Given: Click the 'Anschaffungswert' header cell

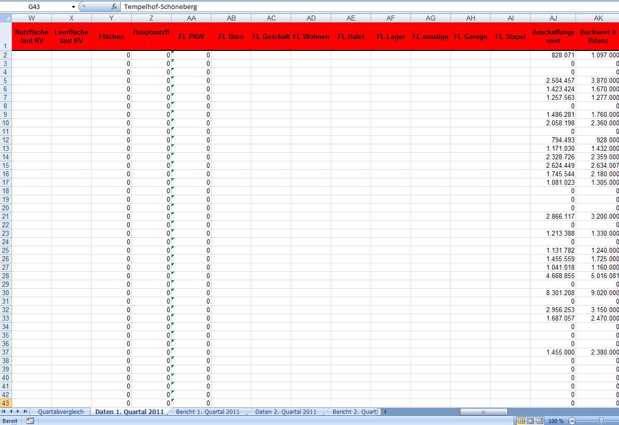Looking at the screenshot, I should (x=553, y=36).
